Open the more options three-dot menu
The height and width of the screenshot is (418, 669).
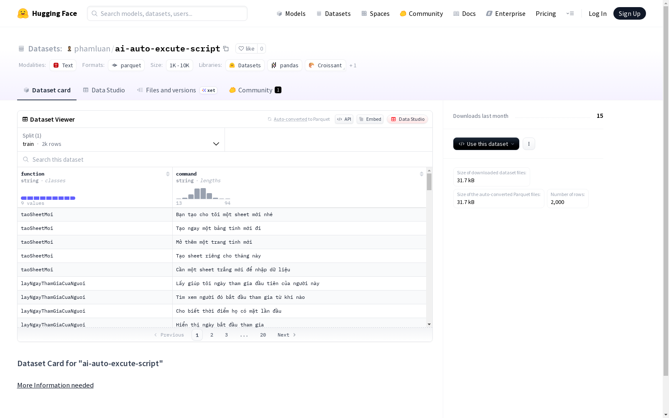[x=529, y=144]
